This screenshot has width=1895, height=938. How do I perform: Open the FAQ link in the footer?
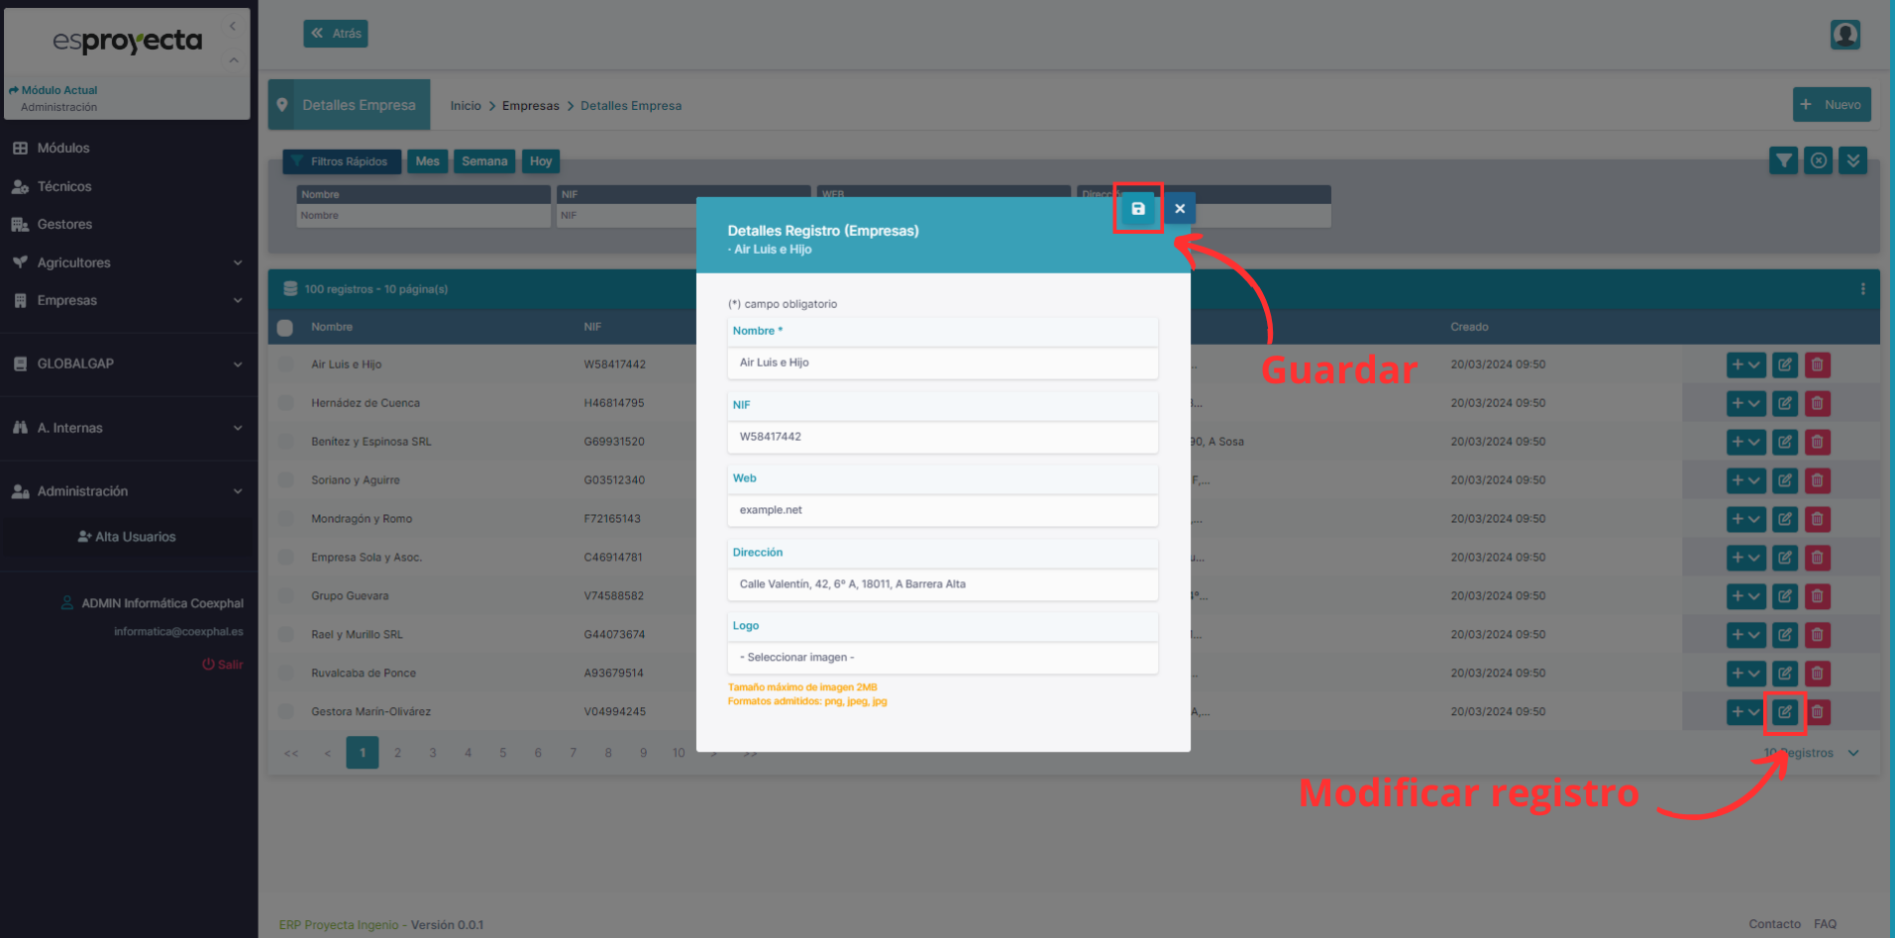coord(1826,923)
